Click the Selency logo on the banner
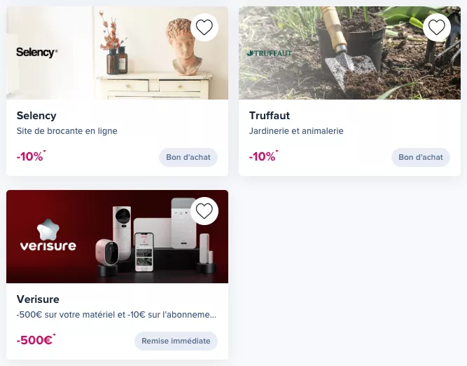Screen dimensions: 467x366 [x=37, y=53]
